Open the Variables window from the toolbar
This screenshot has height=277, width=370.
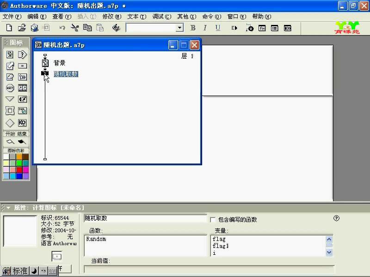tap(274, 28)
